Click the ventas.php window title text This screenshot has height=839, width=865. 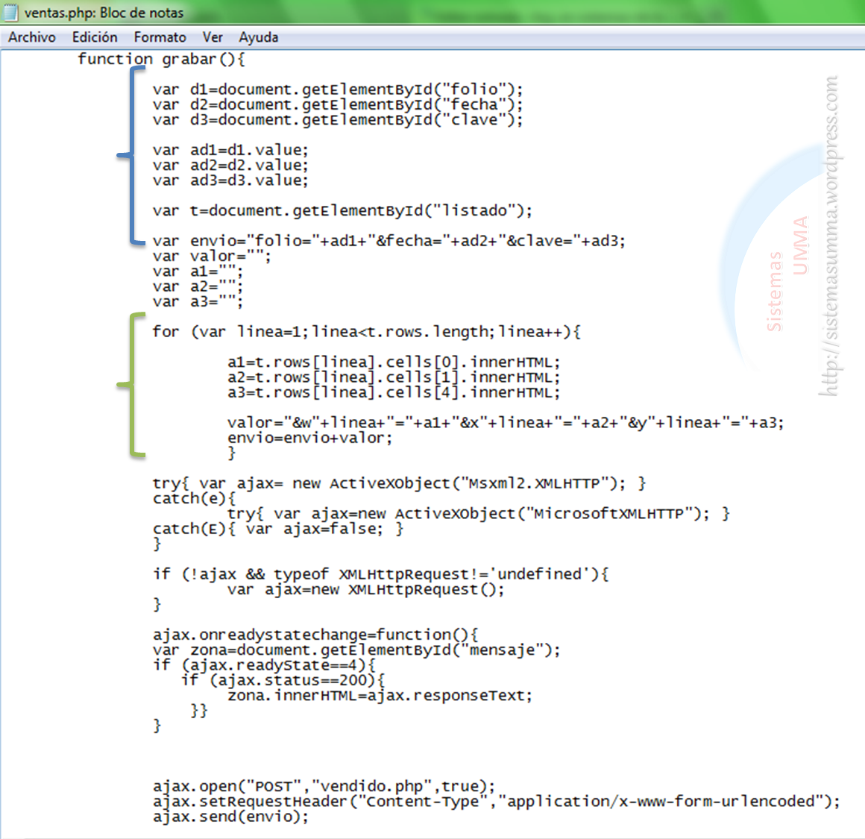click(104, 13)
